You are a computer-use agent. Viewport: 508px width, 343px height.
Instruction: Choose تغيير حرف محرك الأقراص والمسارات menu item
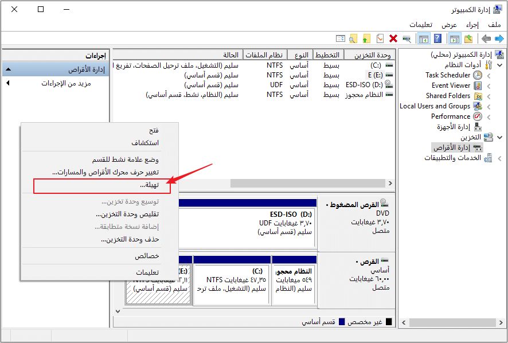(100, 172)
